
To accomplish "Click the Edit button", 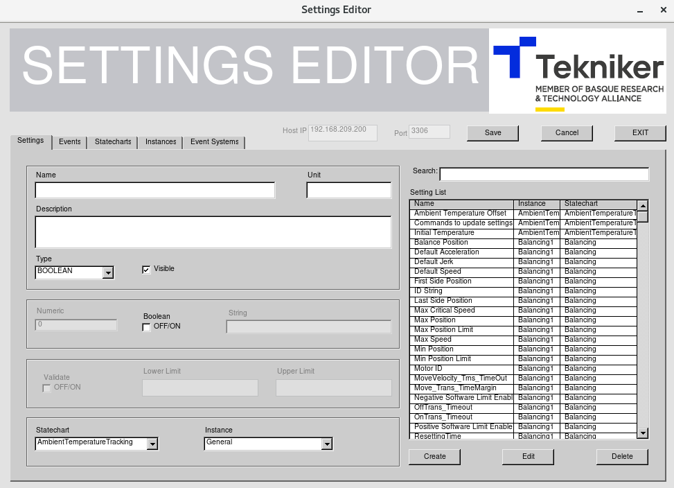I will (x=529, y=457).
